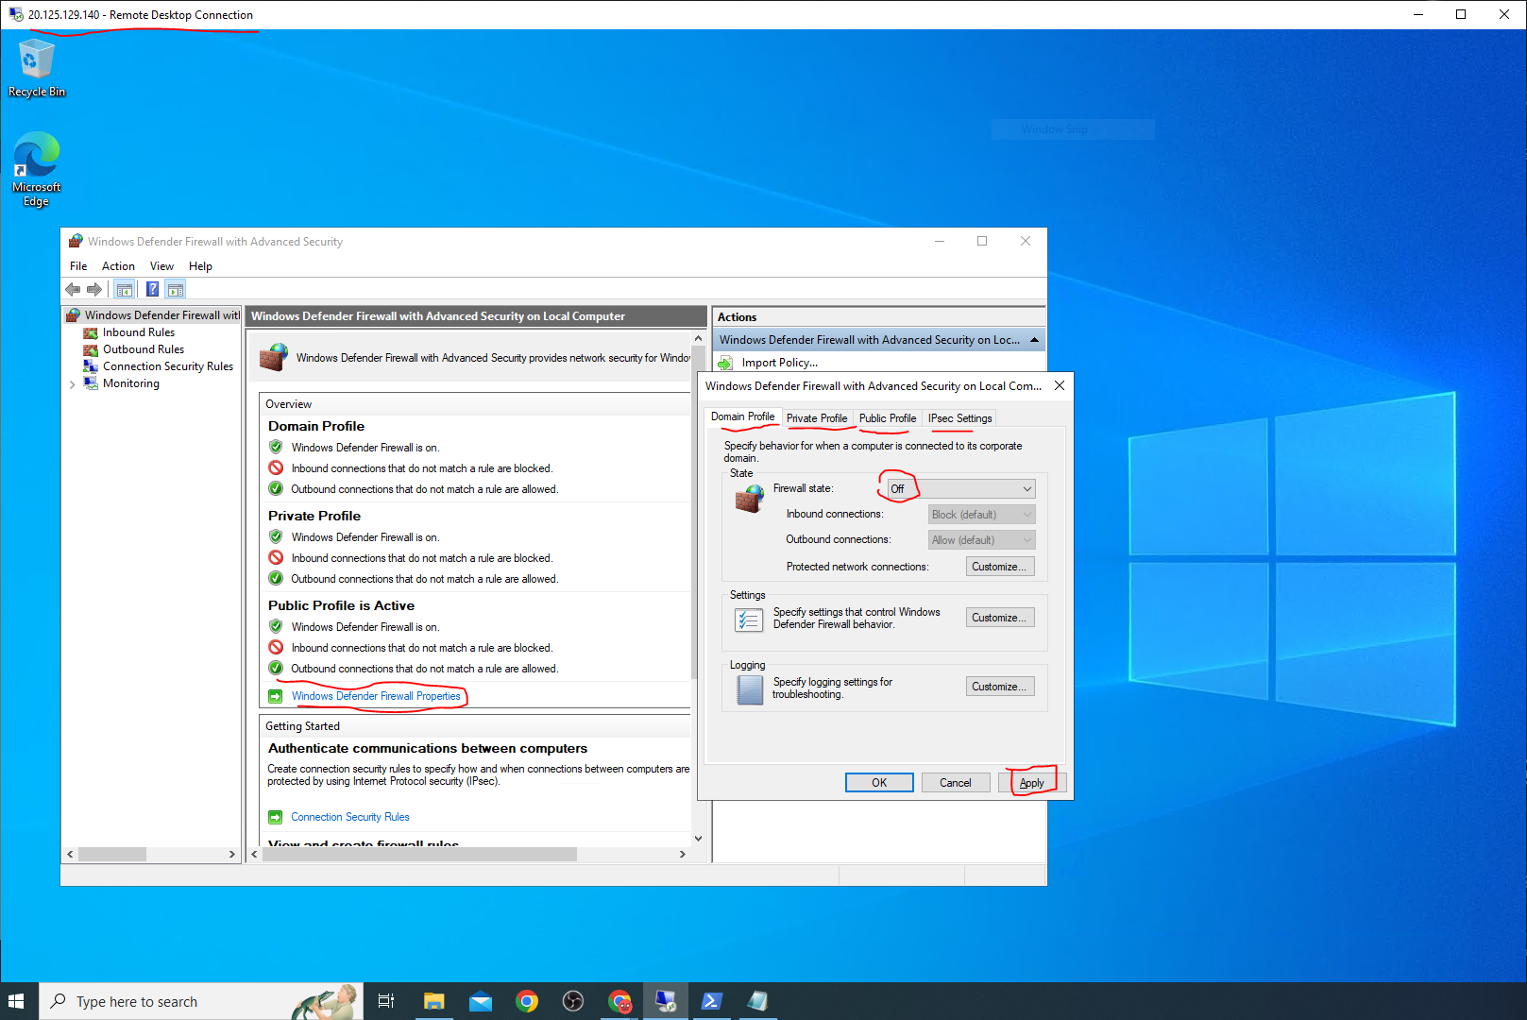Click the firewall app icon in window title bar

coord(76,241)
